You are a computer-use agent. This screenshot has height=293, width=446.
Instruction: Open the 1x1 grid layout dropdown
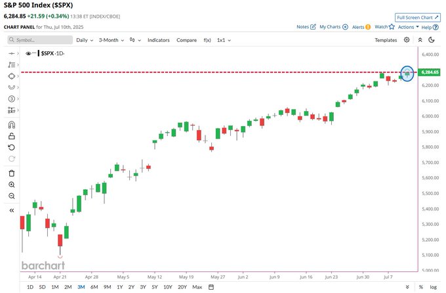point(224,40)
